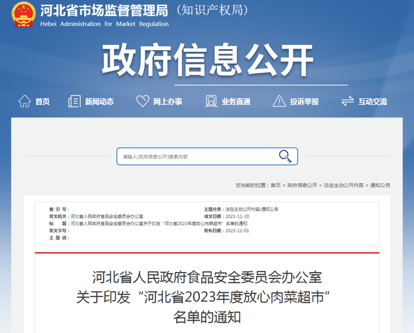Click the home house icon
This screenshot has height=333, width=414.
(25, 101)
